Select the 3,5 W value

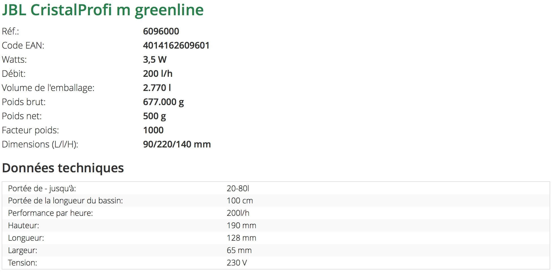[155, 60]
